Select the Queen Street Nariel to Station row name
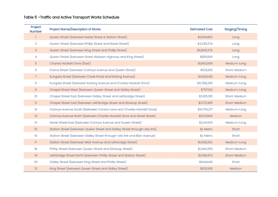This screenshot has width=278, height=197. (x=88, y=37)
